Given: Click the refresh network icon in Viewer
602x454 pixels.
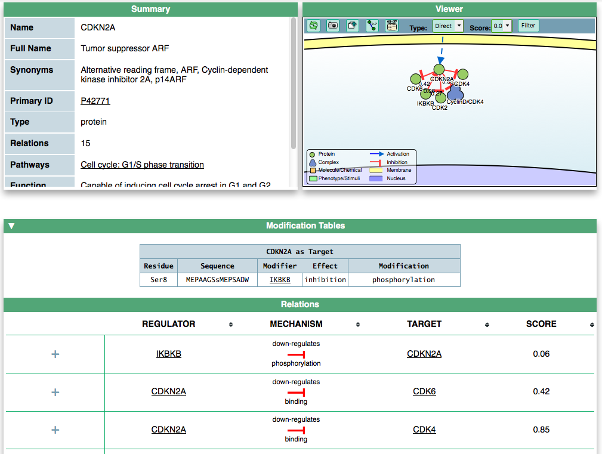Looking at the screenshot, I should 314,26.
